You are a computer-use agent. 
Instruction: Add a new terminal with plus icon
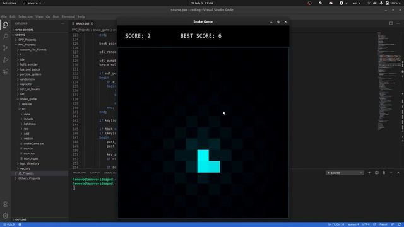(369, 173)
